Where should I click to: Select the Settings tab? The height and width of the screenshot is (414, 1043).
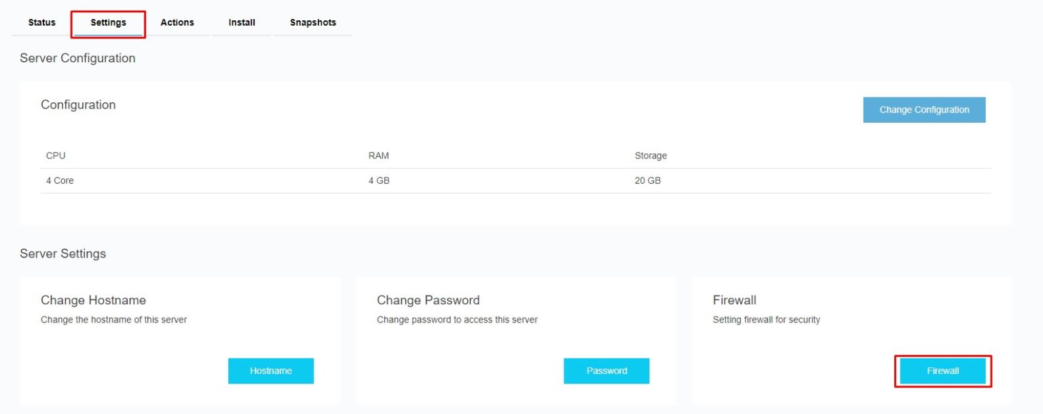point(109,22)
